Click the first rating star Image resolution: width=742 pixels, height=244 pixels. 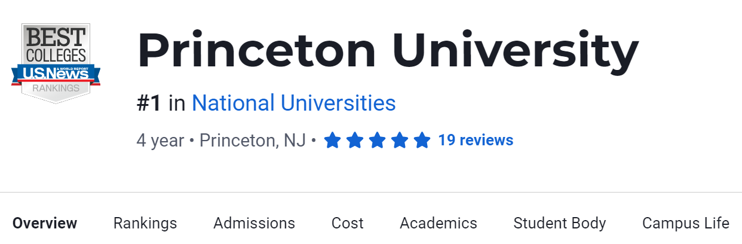tap(333, 141)
